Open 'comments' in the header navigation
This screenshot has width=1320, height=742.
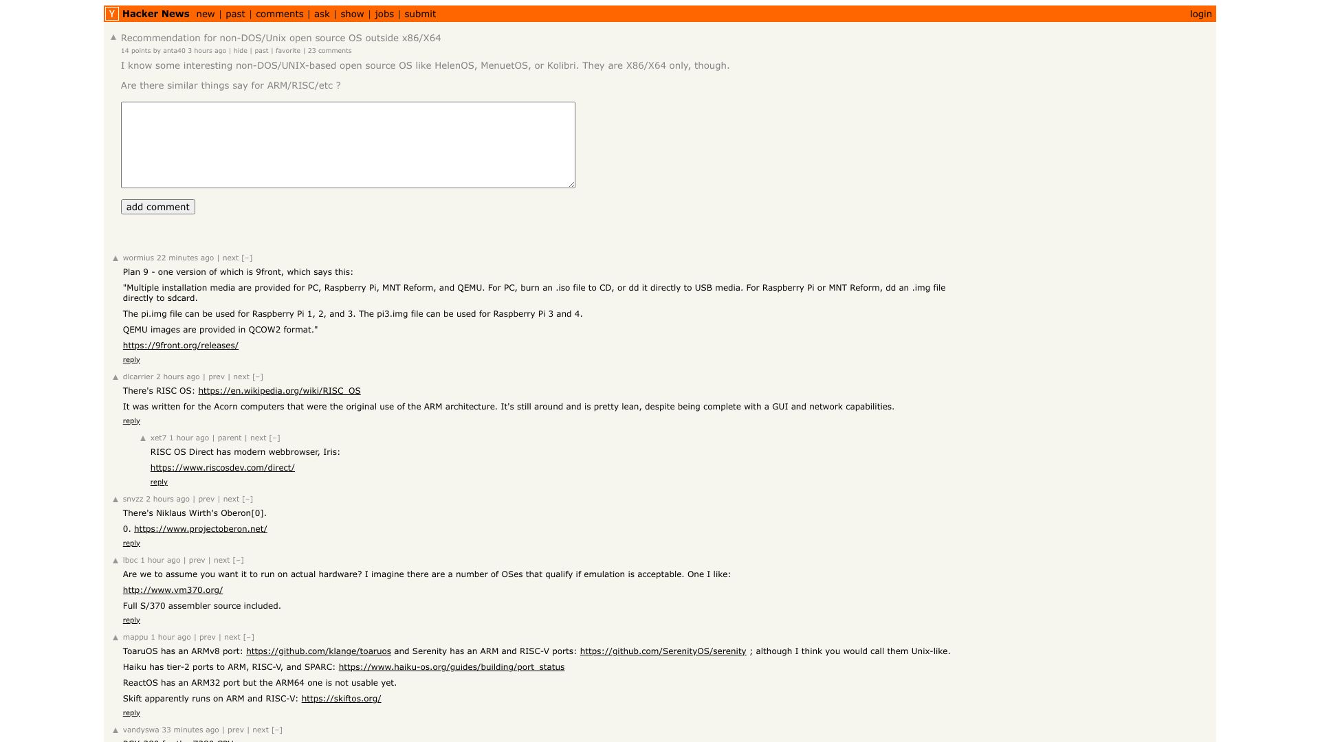[280, 14]
